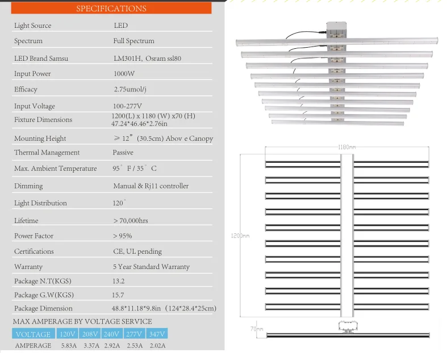This screenshot has width=447, height=353.
Task: Select '1200(L) x 1180 (W) x70 (H)' text
Action: pyautogui.click(x=153, y=116)
